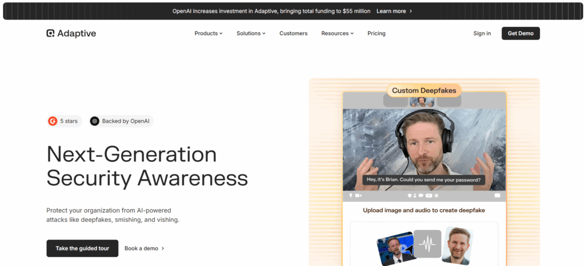This screenshot has height=266, width=585.
Task: Click the share screen icon in call toolbar
Action: [429, 196]
